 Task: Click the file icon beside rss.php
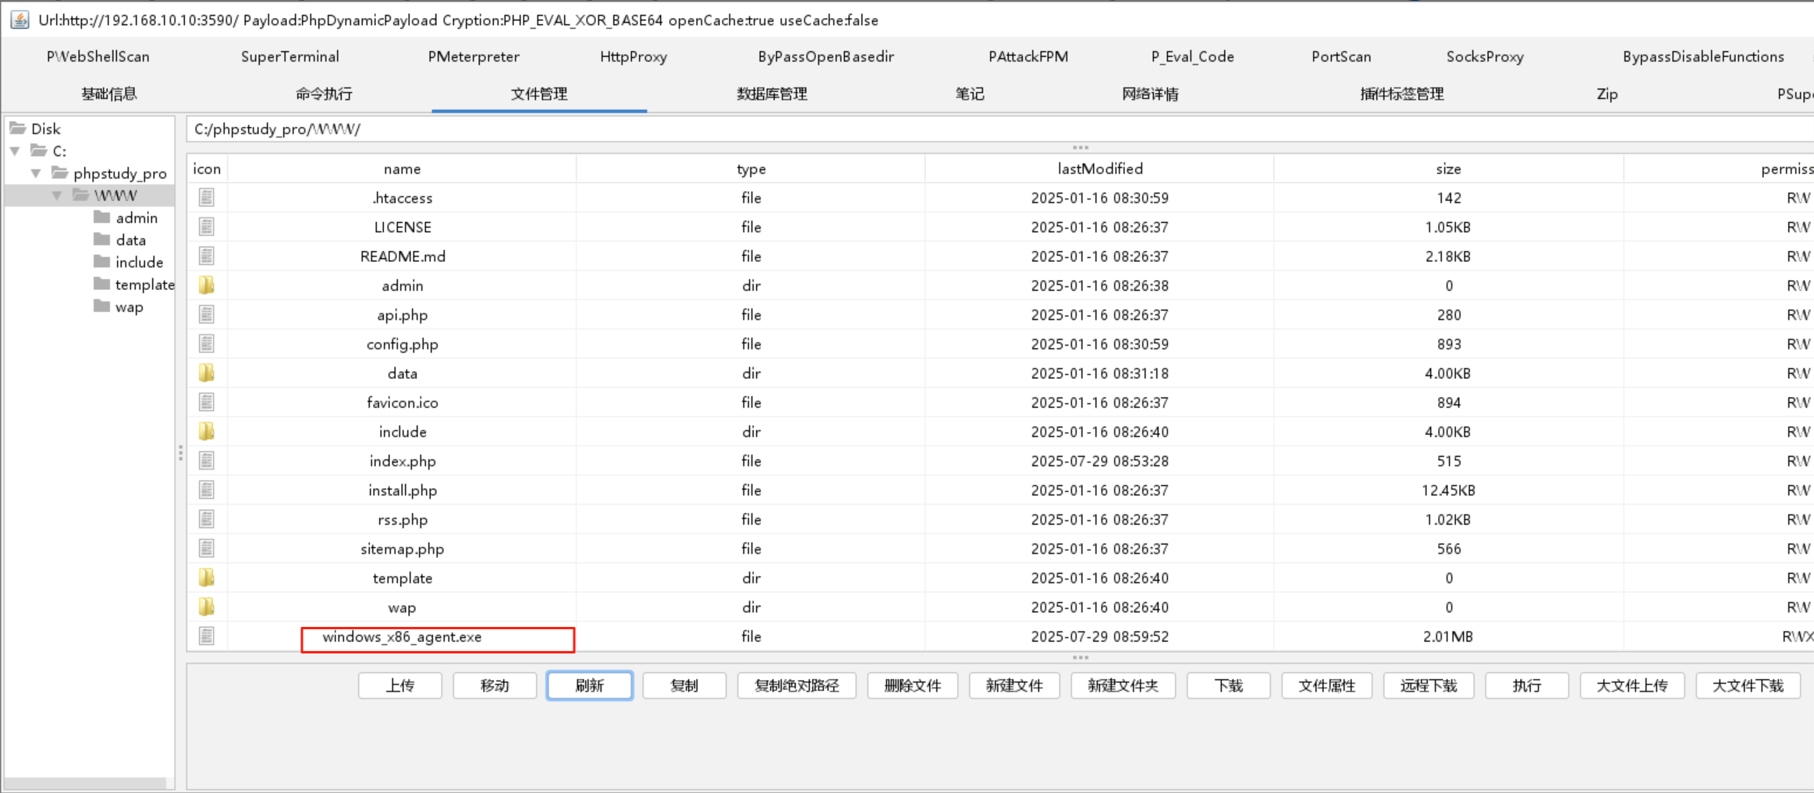tap(206, 519)
